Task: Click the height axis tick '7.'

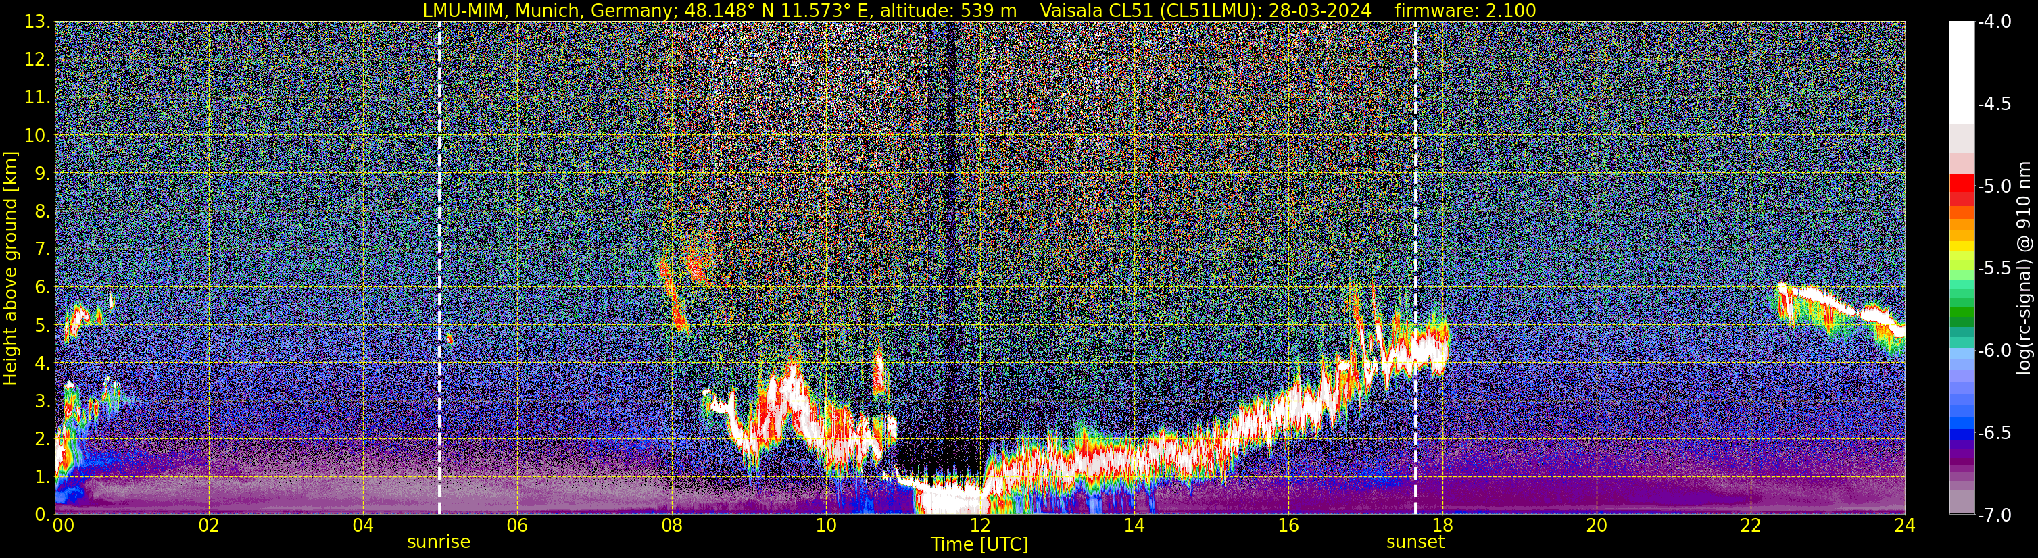Action: pyautogui.click(x=42, y=250)
